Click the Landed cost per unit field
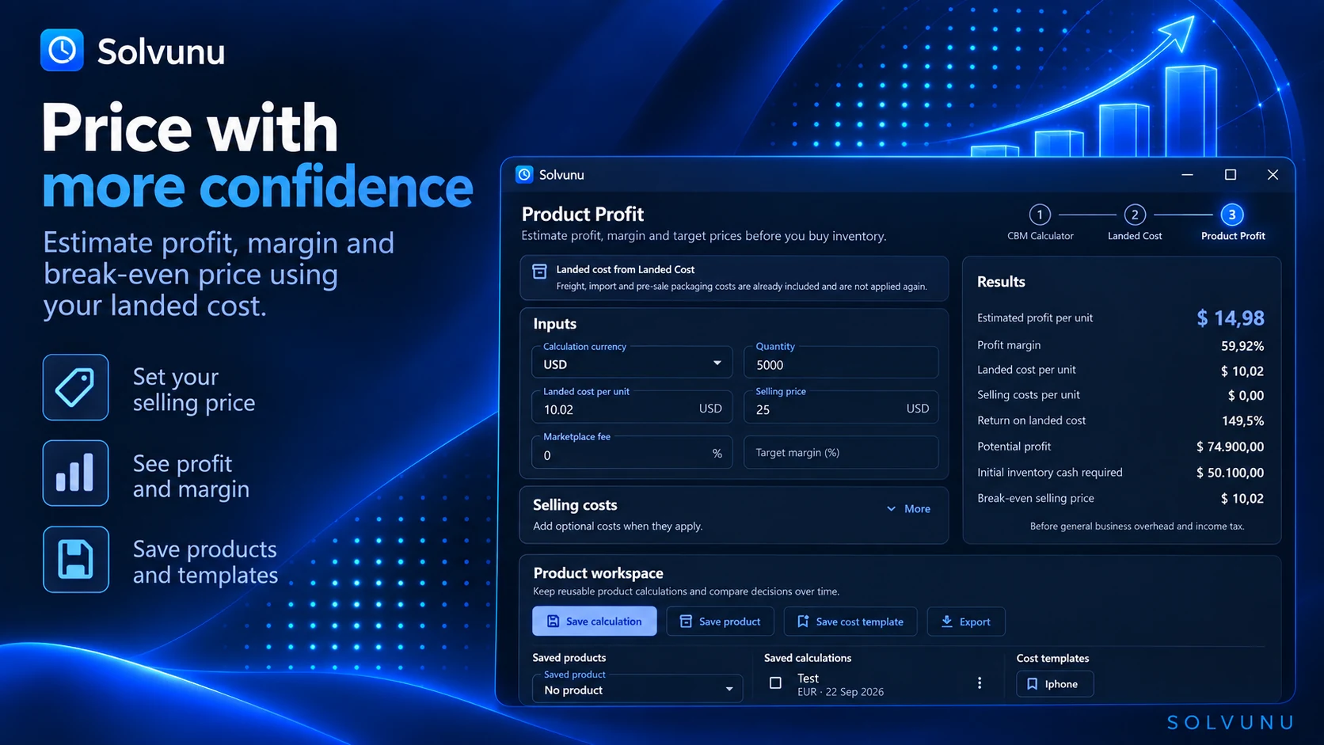 [x=632, y=408]
